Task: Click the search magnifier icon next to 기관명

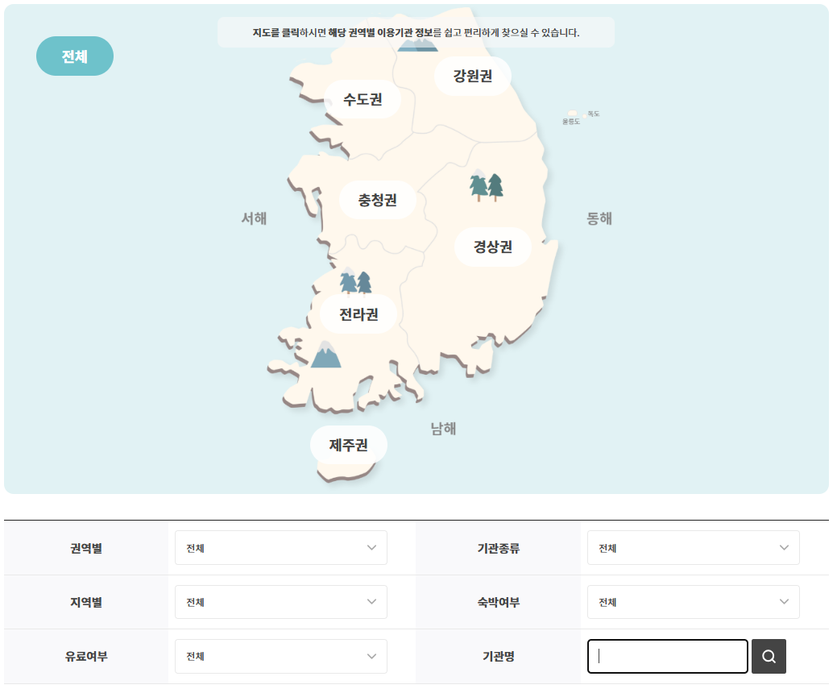Action: coord(769,656)
